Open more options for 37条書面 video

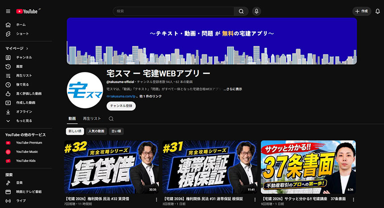tap(353, 200)
